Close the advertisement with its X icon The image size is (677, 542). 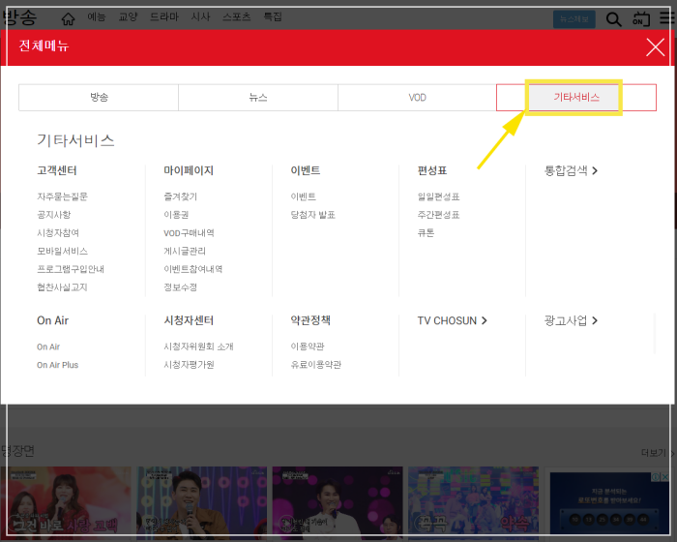tap(665, 477)
